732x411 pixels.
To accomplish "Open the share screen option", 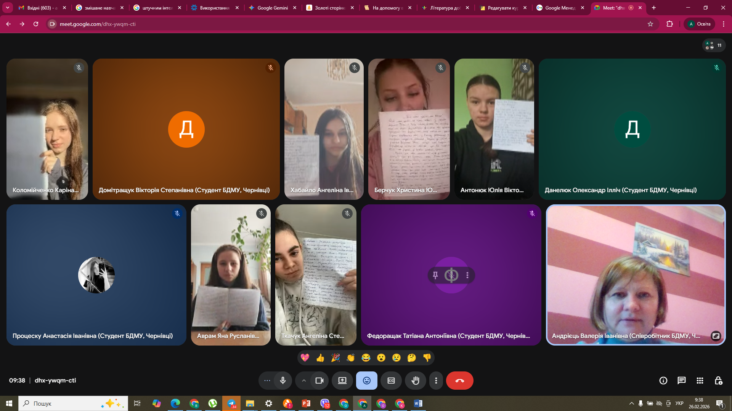I will pyautogui.click(x=342, y=381).
